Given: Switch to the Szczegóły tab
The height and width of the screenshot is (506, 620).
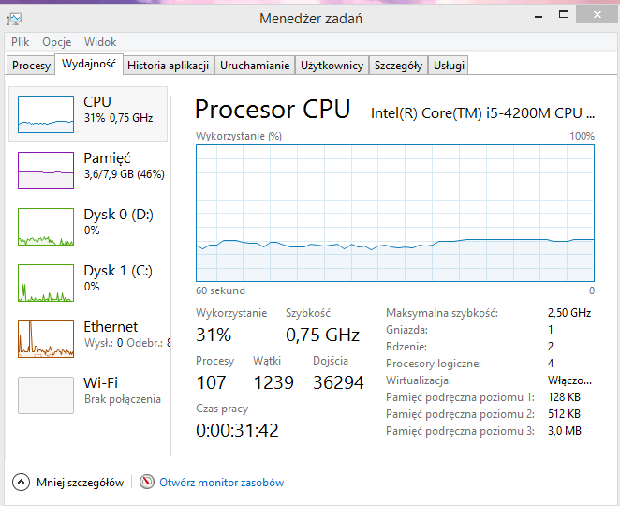Looking at the screenshot, I should pyautogui.click(x=398, y=66).
